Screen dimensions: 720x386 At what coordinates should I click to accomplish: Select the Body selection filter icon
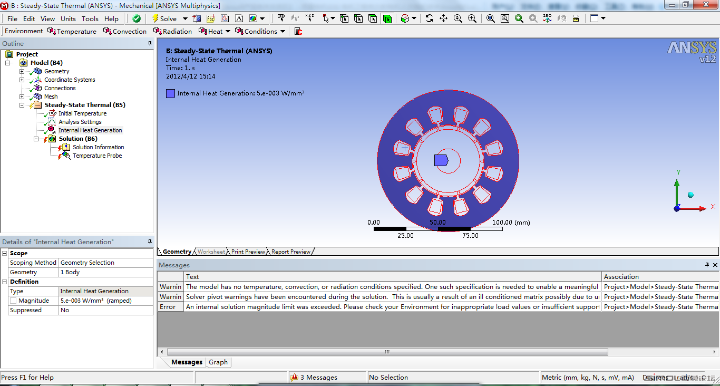387,18
